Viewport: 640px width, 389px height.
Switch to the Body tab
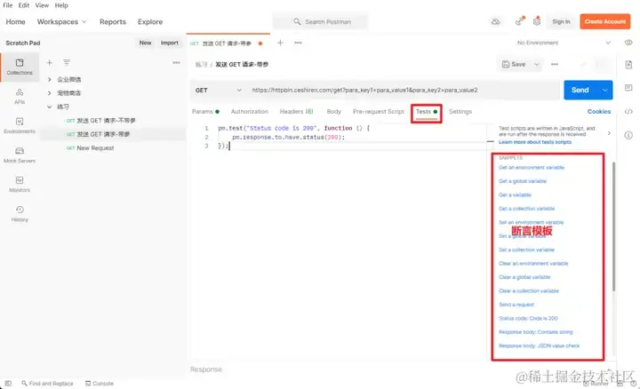(333, 111)
